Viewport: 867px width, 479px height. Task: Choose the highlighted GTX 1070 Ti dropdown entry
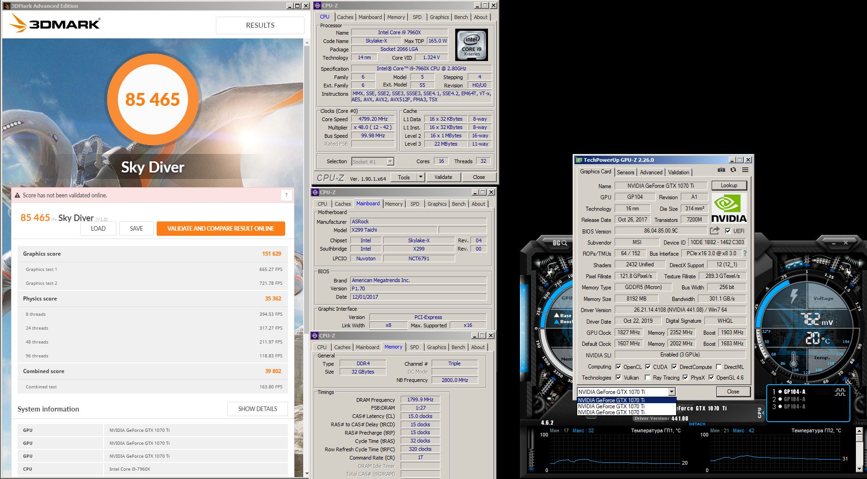pyautogui.click(x=626, y=400)
